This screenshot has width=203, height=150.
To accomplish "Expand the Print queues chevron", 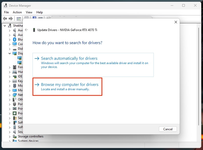I will click(9, 109).
